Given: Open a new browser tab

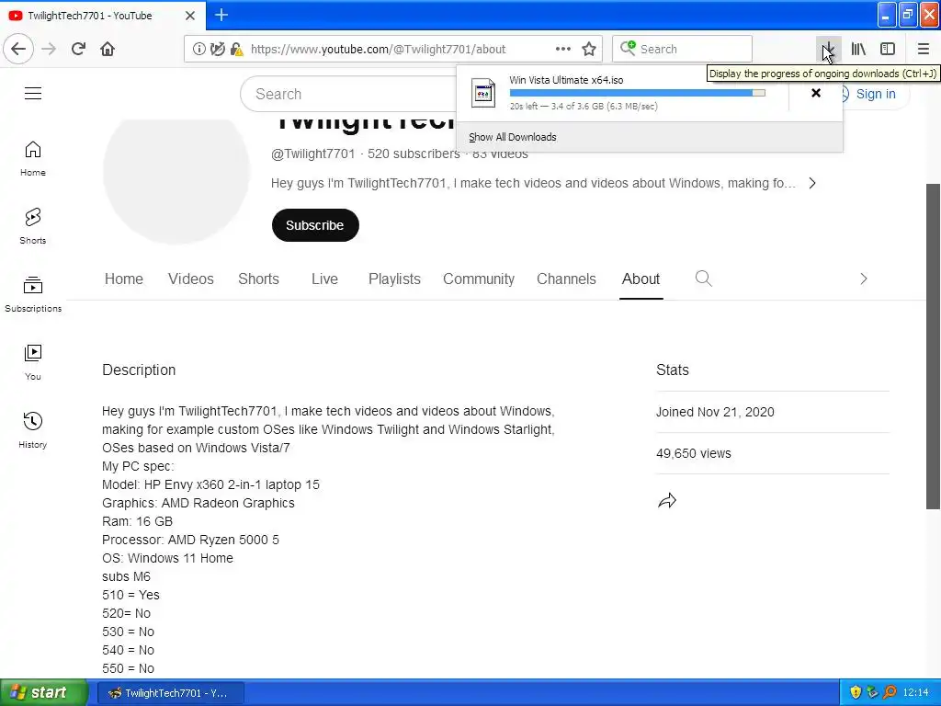Looking at the screenshot, I should (x=221, y=15).
